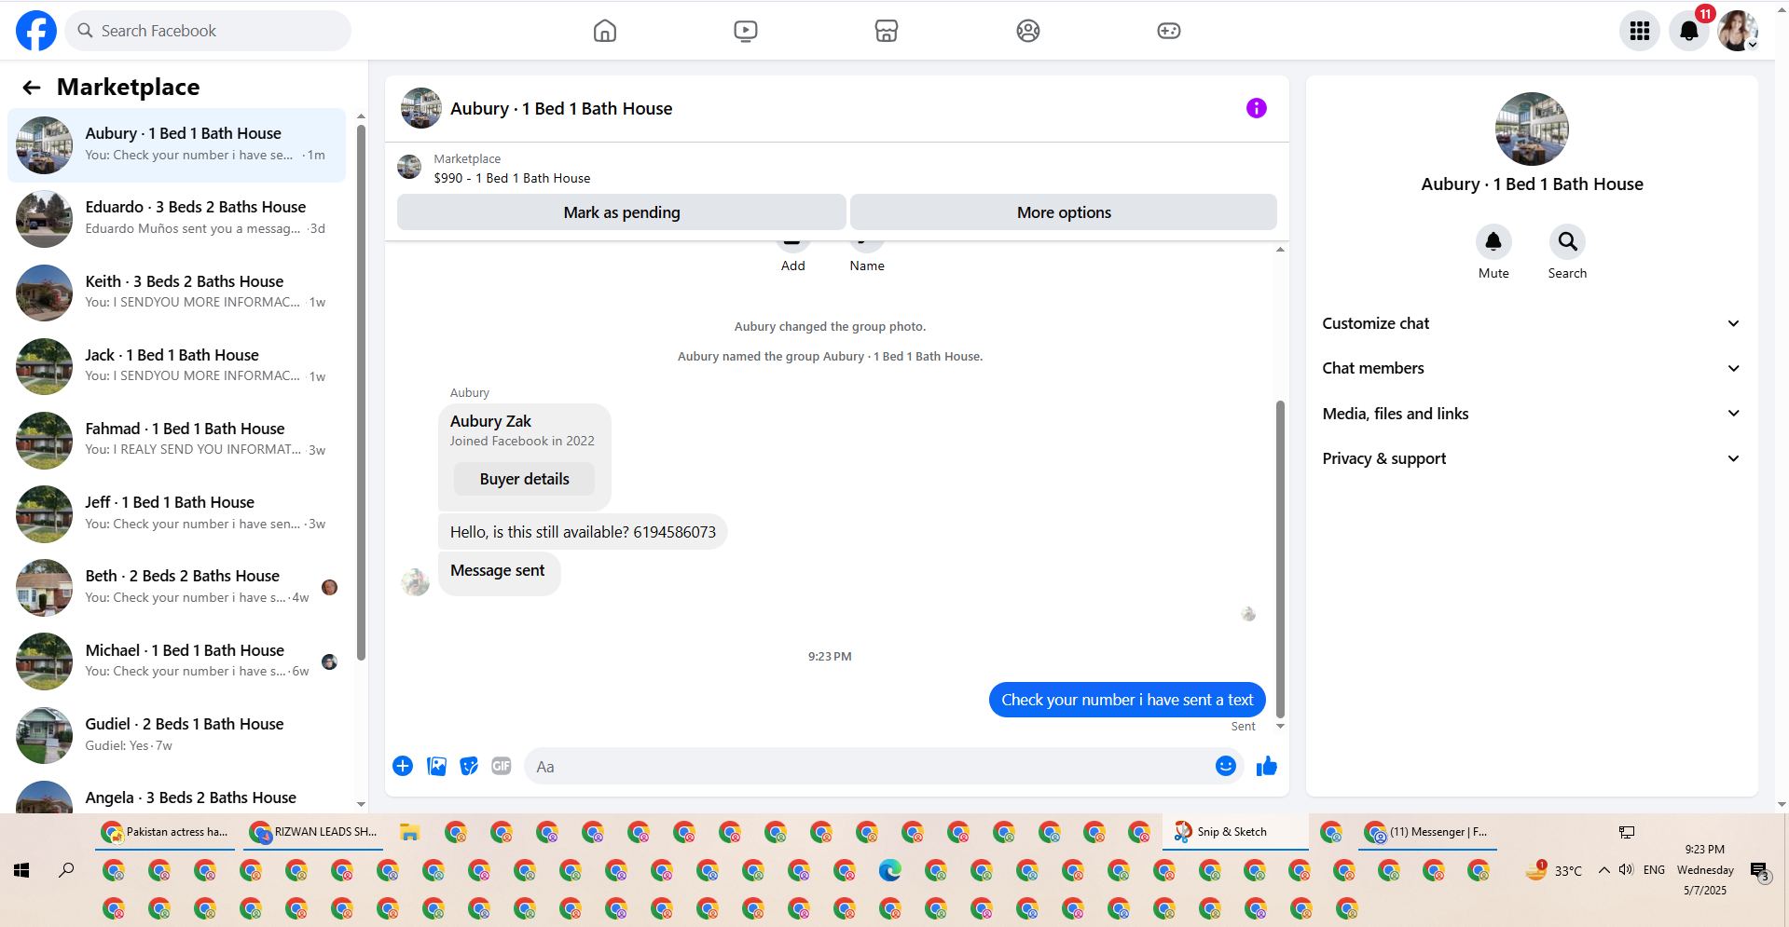Open the Groups icon in top navigation
This screenshot has width=1789, height=927.
[1028, 31]
